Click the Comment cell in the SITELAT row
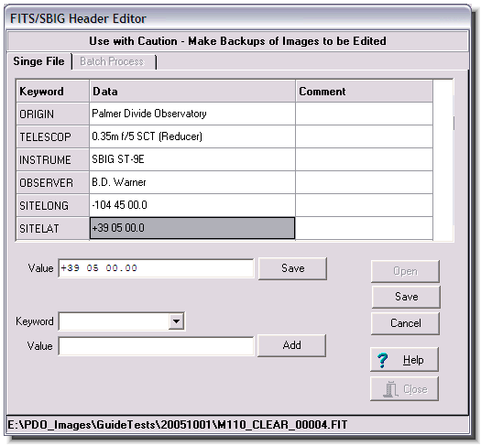This screenshot has height=446, width=481. 365,228
